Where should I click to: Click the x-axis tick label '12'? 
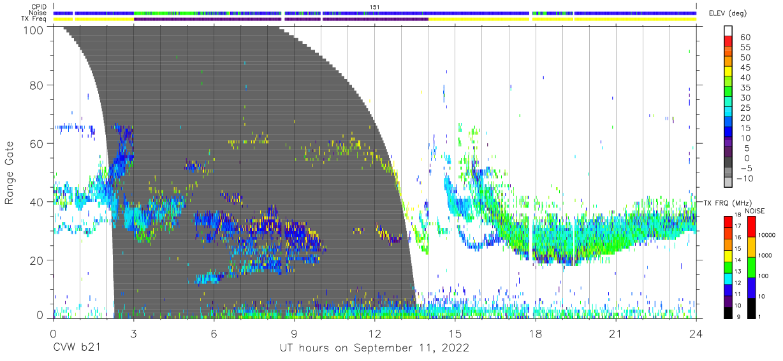tap(374, 334)
